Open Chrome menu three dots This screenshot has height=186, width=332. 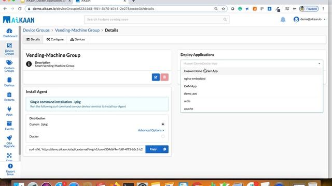(323, 9)
